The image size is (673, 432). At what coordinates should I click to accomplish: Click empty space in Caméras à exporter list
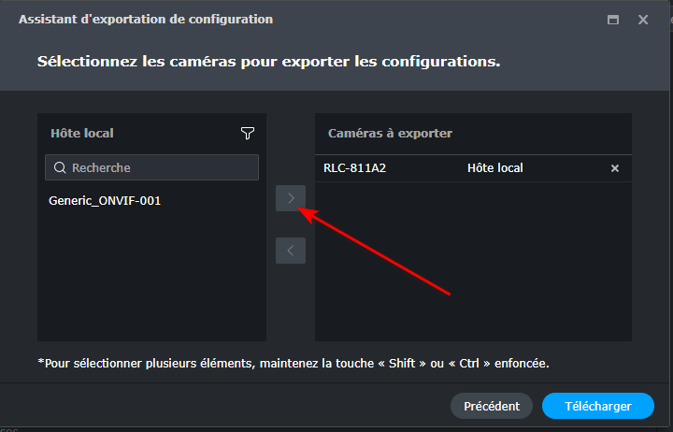[x=473, y=271]
